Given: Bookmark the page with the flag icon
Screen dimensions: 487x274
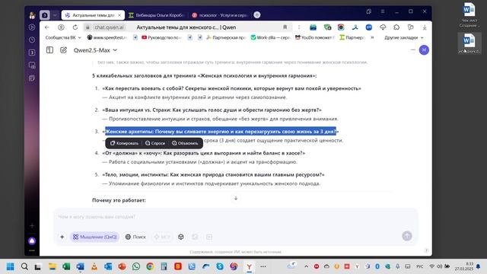Looking at the screenshot, I should coord(285,27).
